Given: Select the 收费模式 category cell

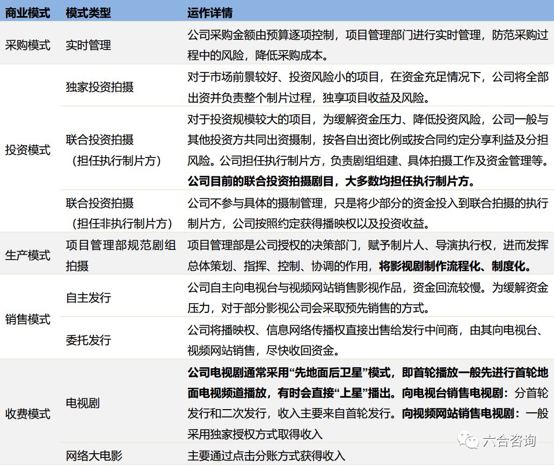Looking at the screenshot, I should [27, 414].
